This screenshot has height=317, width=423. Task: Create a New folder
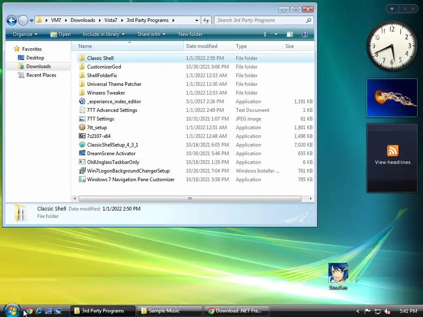(x=190, y=34)
